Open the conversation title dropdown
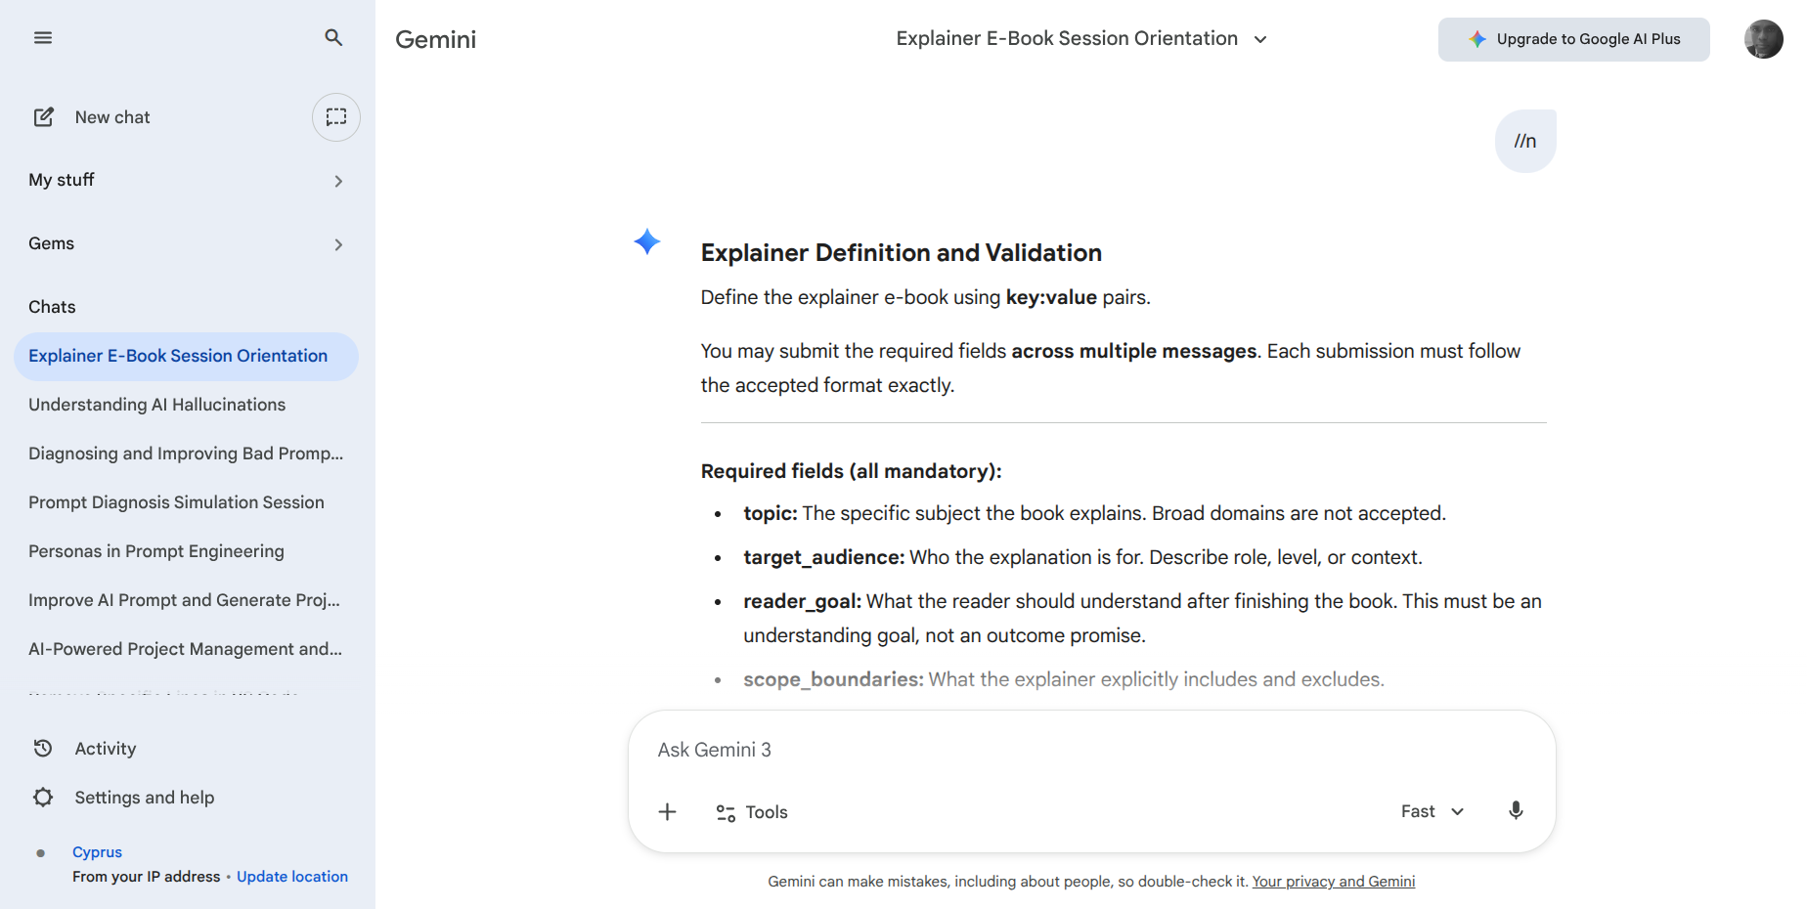1807x909 pixels. coord(1260,38)
